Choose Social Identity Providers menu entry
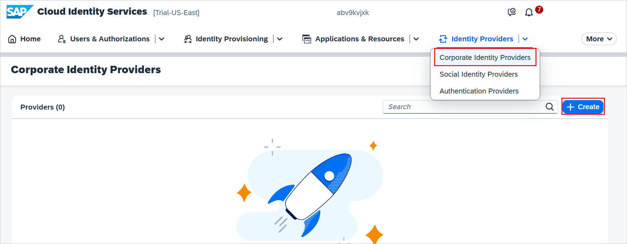 pyautogui.click(x=485, y=74)
